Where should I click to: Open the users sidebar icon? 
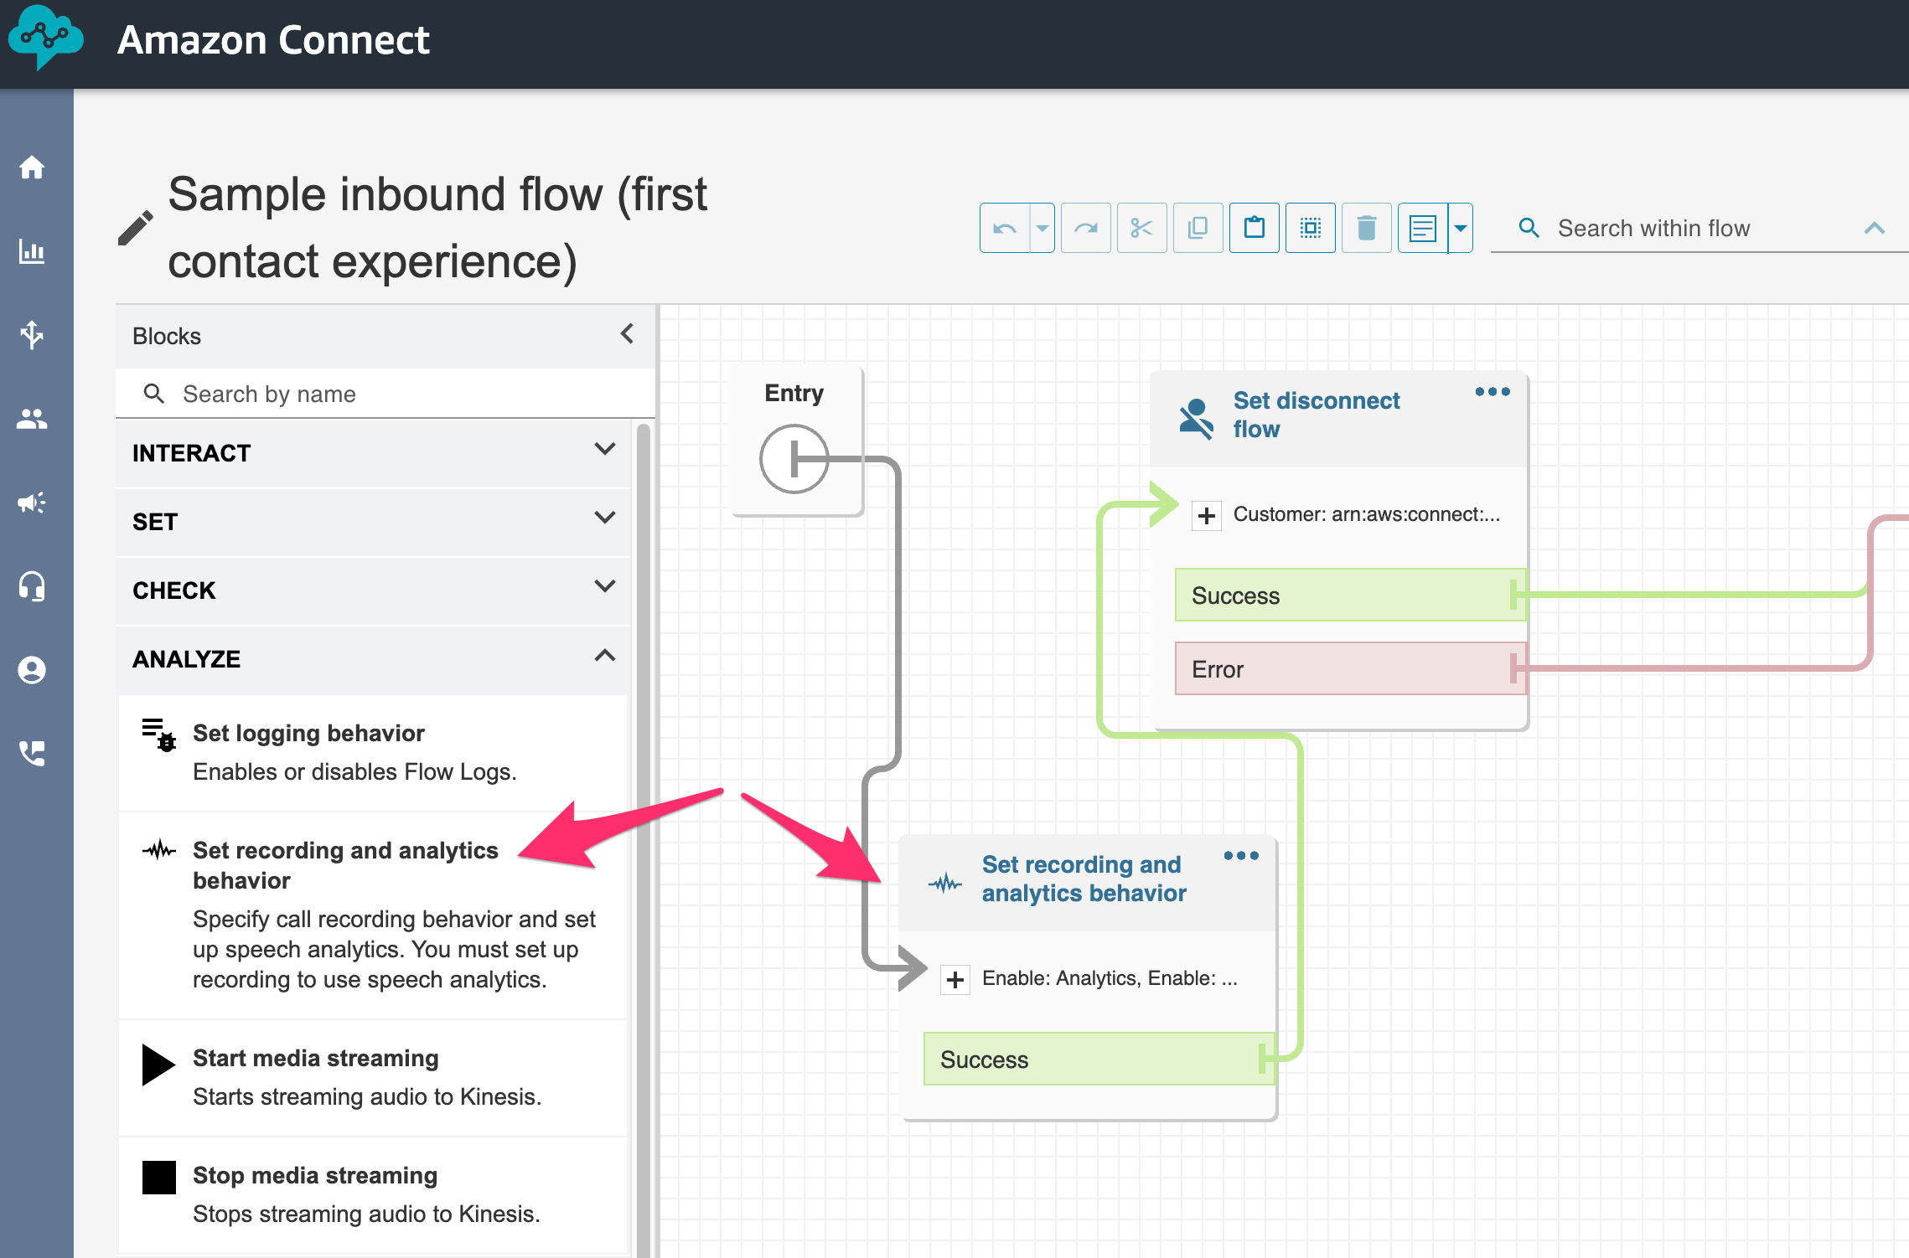tap(32, 419)
